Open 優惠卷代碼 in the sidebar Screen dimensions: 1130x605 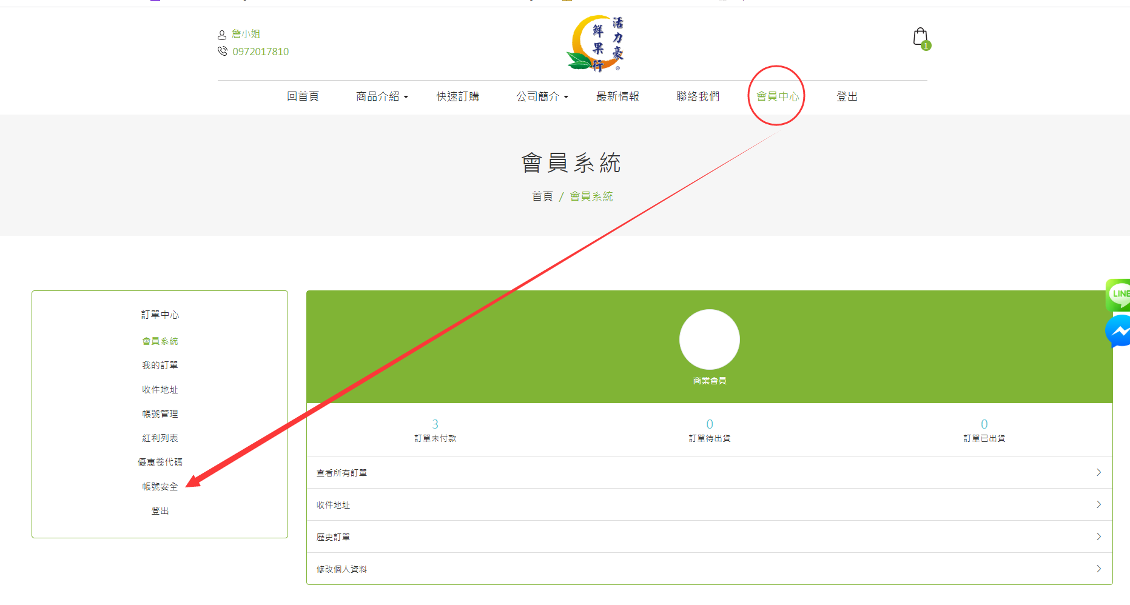[x=160, y=463]
